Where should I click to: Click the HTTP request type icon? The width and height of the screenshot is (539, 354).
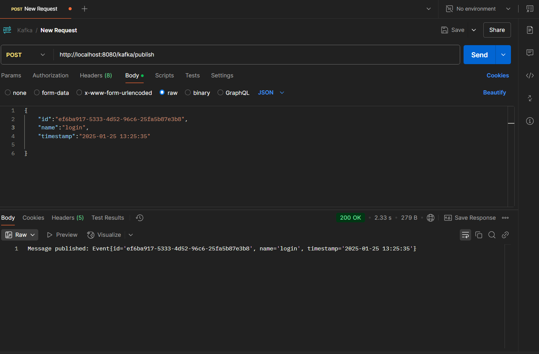click(7, 30)
